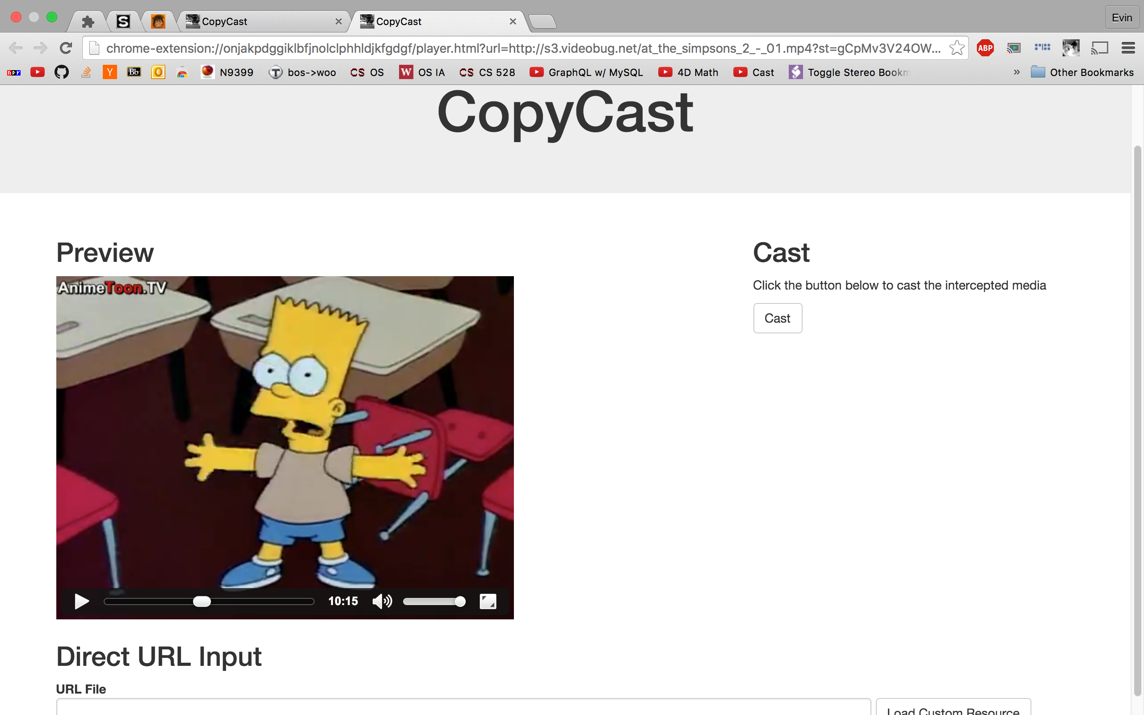This screenshot has width=1144, height=715.
Task: Open the Hacker News Y bookmark
Action: [x=109, y=72]
